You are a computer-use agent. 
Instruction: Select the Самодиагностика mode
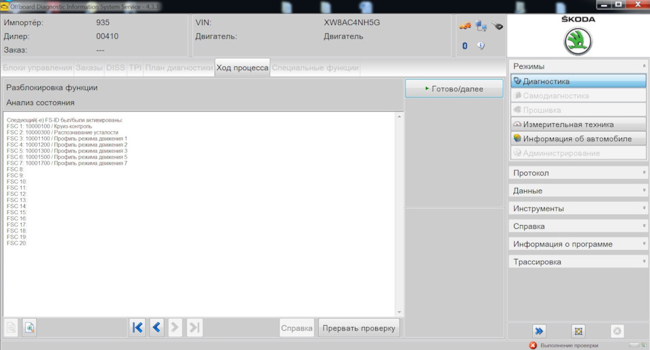pyautogui.click(x=578, y=95)
